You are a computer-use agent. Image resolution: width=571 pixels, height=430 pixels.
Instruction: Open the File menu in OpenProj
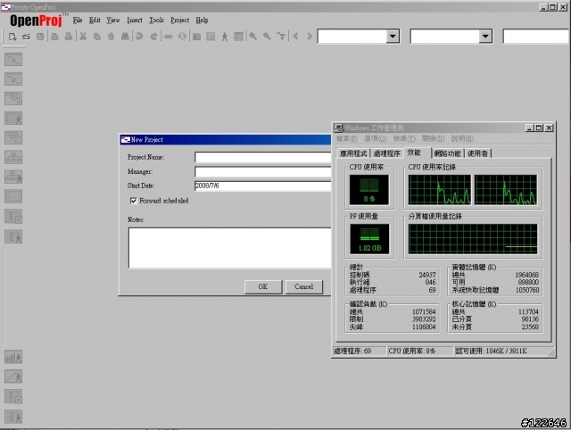[78, 21]
